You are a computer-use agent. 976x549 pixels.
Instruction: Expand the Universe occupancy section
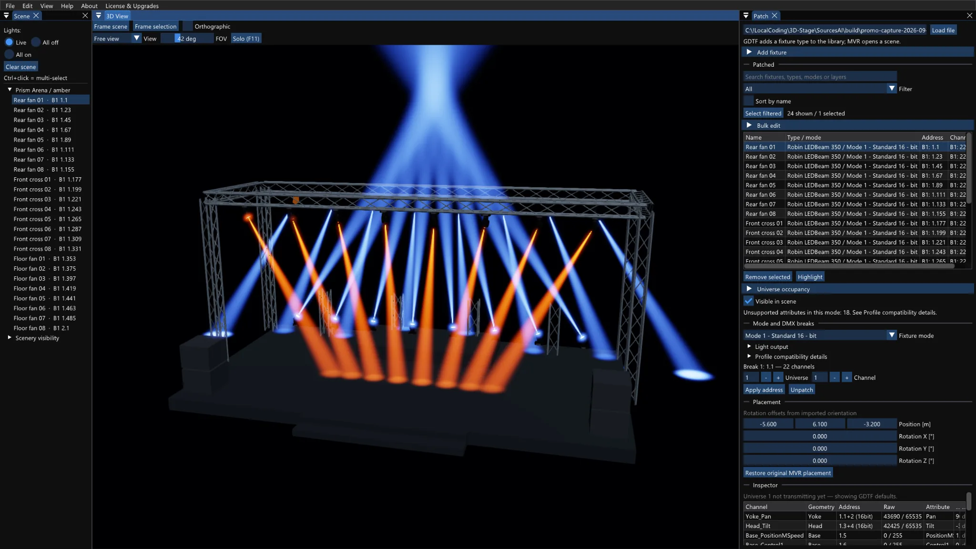(857, 289)
